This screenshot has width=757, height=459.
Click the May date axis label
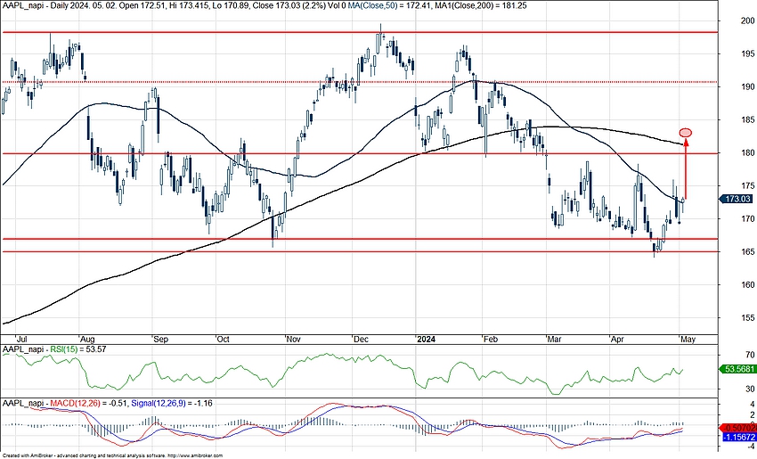[688, 340]
